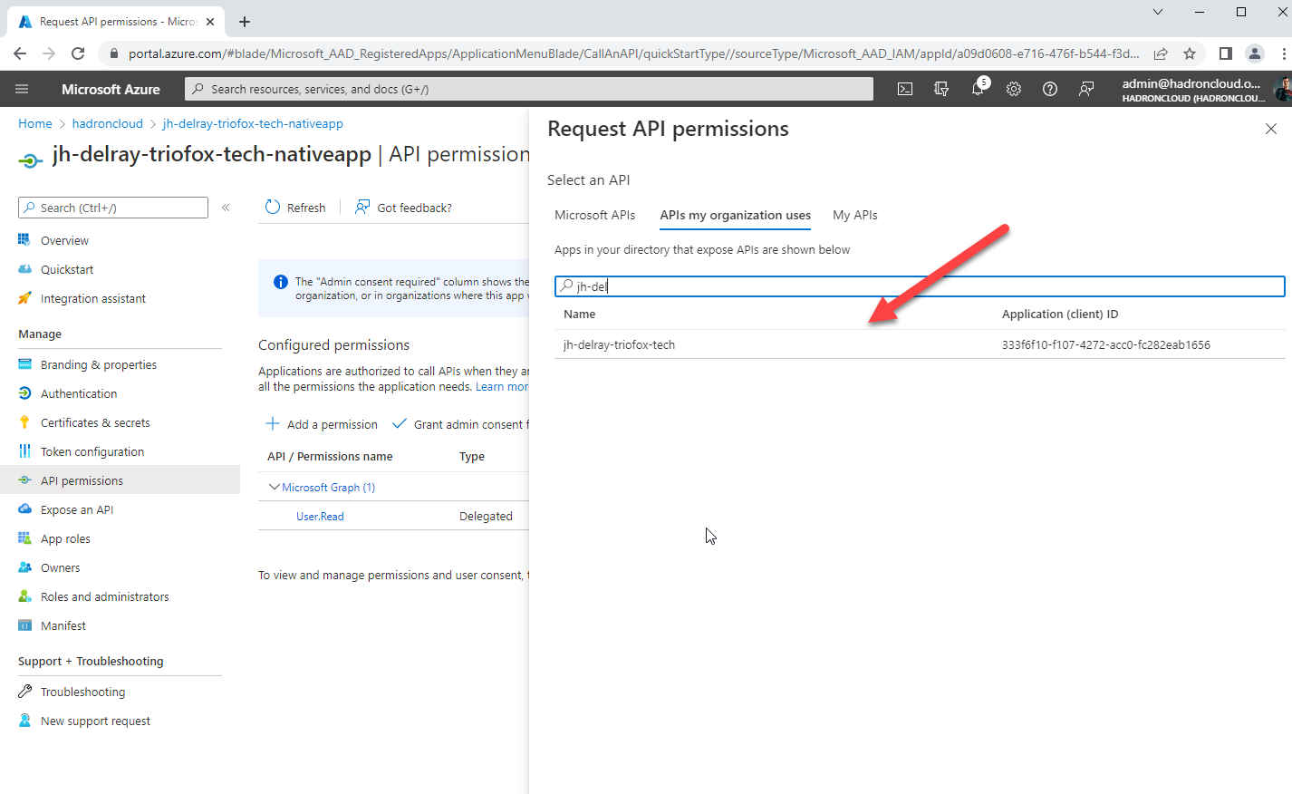Image resolution: width=1292 pixels, height=794 pixels.
Task: Click the New support request icon
Action: [x=24, y=721]
